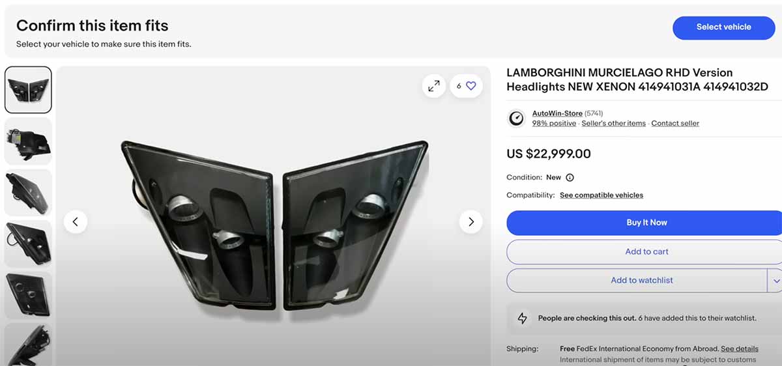Go to previous product image arrow

pyautogui.click(x=75, y=222)
